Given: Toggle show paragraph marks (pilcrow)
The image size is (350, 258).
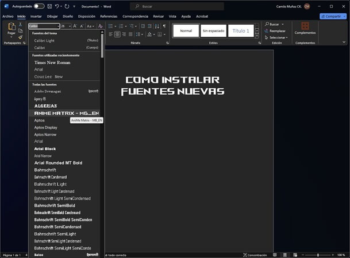Looking at the screenshot, I should (x=164, y=26).
